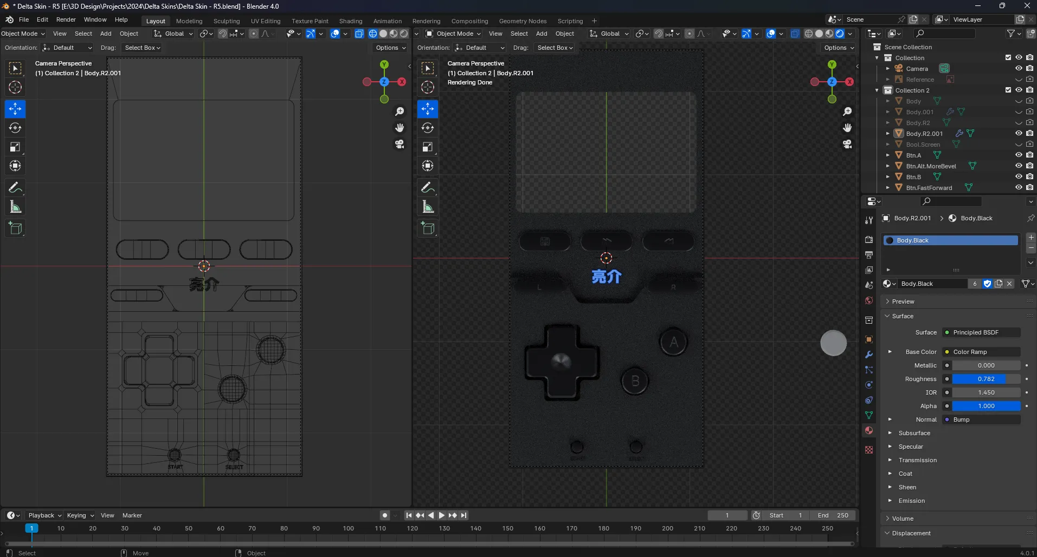Select the Add Cube tool

(x=15, y=228)
